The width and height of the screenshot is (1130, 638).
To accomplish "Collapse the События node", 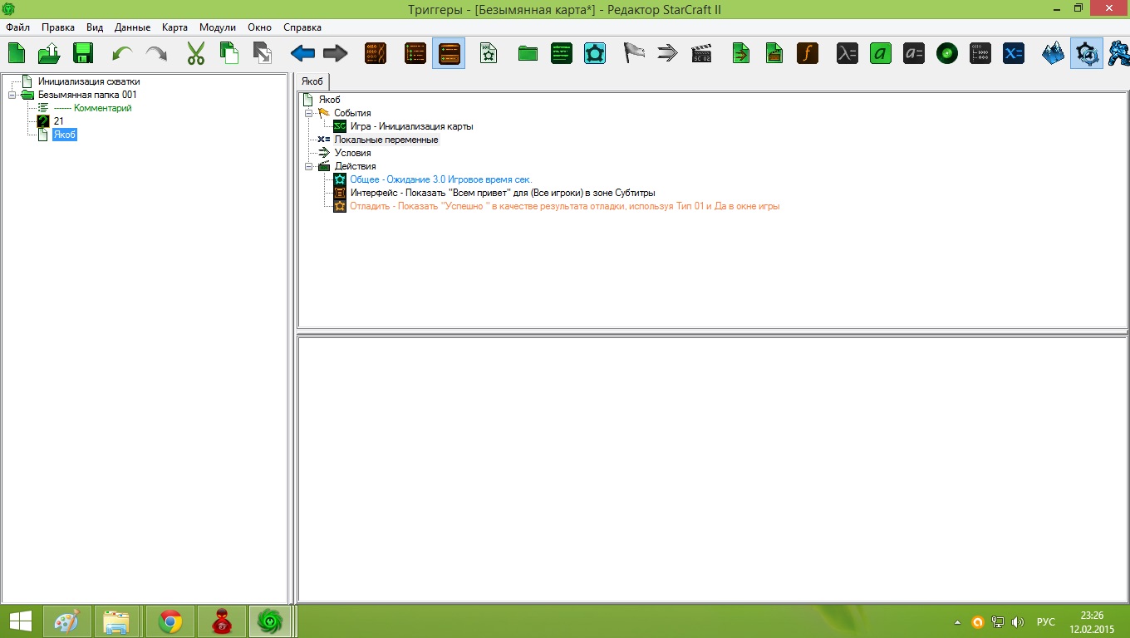I will pos(307,113).
